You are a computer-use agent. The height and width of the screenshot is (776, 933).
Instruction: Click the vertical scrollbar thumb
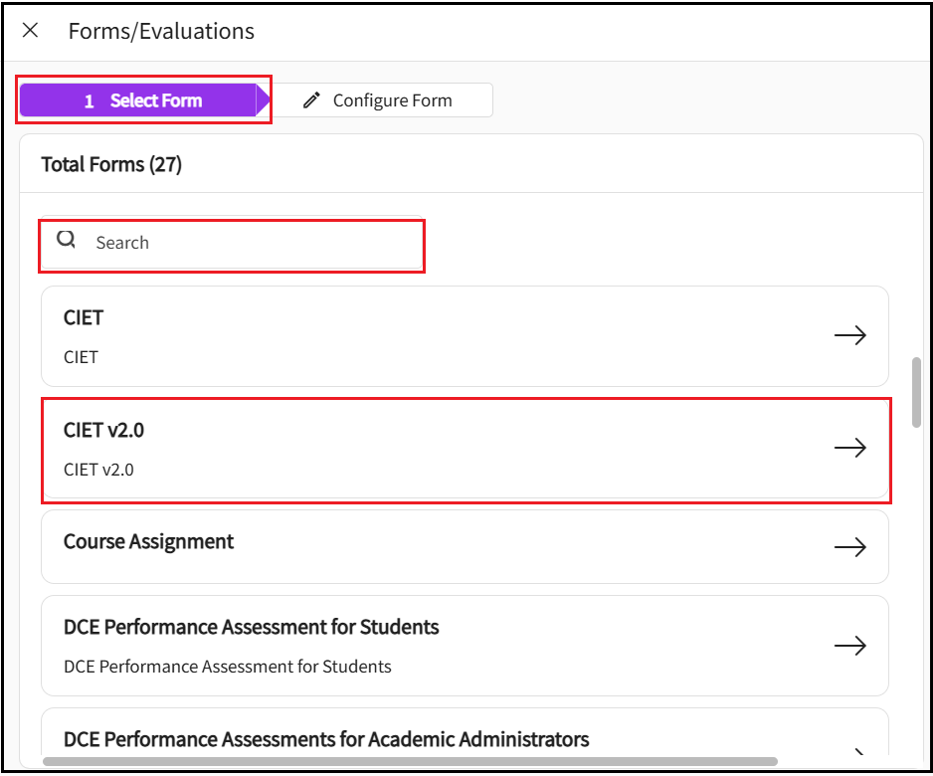[x=916, y=392]
